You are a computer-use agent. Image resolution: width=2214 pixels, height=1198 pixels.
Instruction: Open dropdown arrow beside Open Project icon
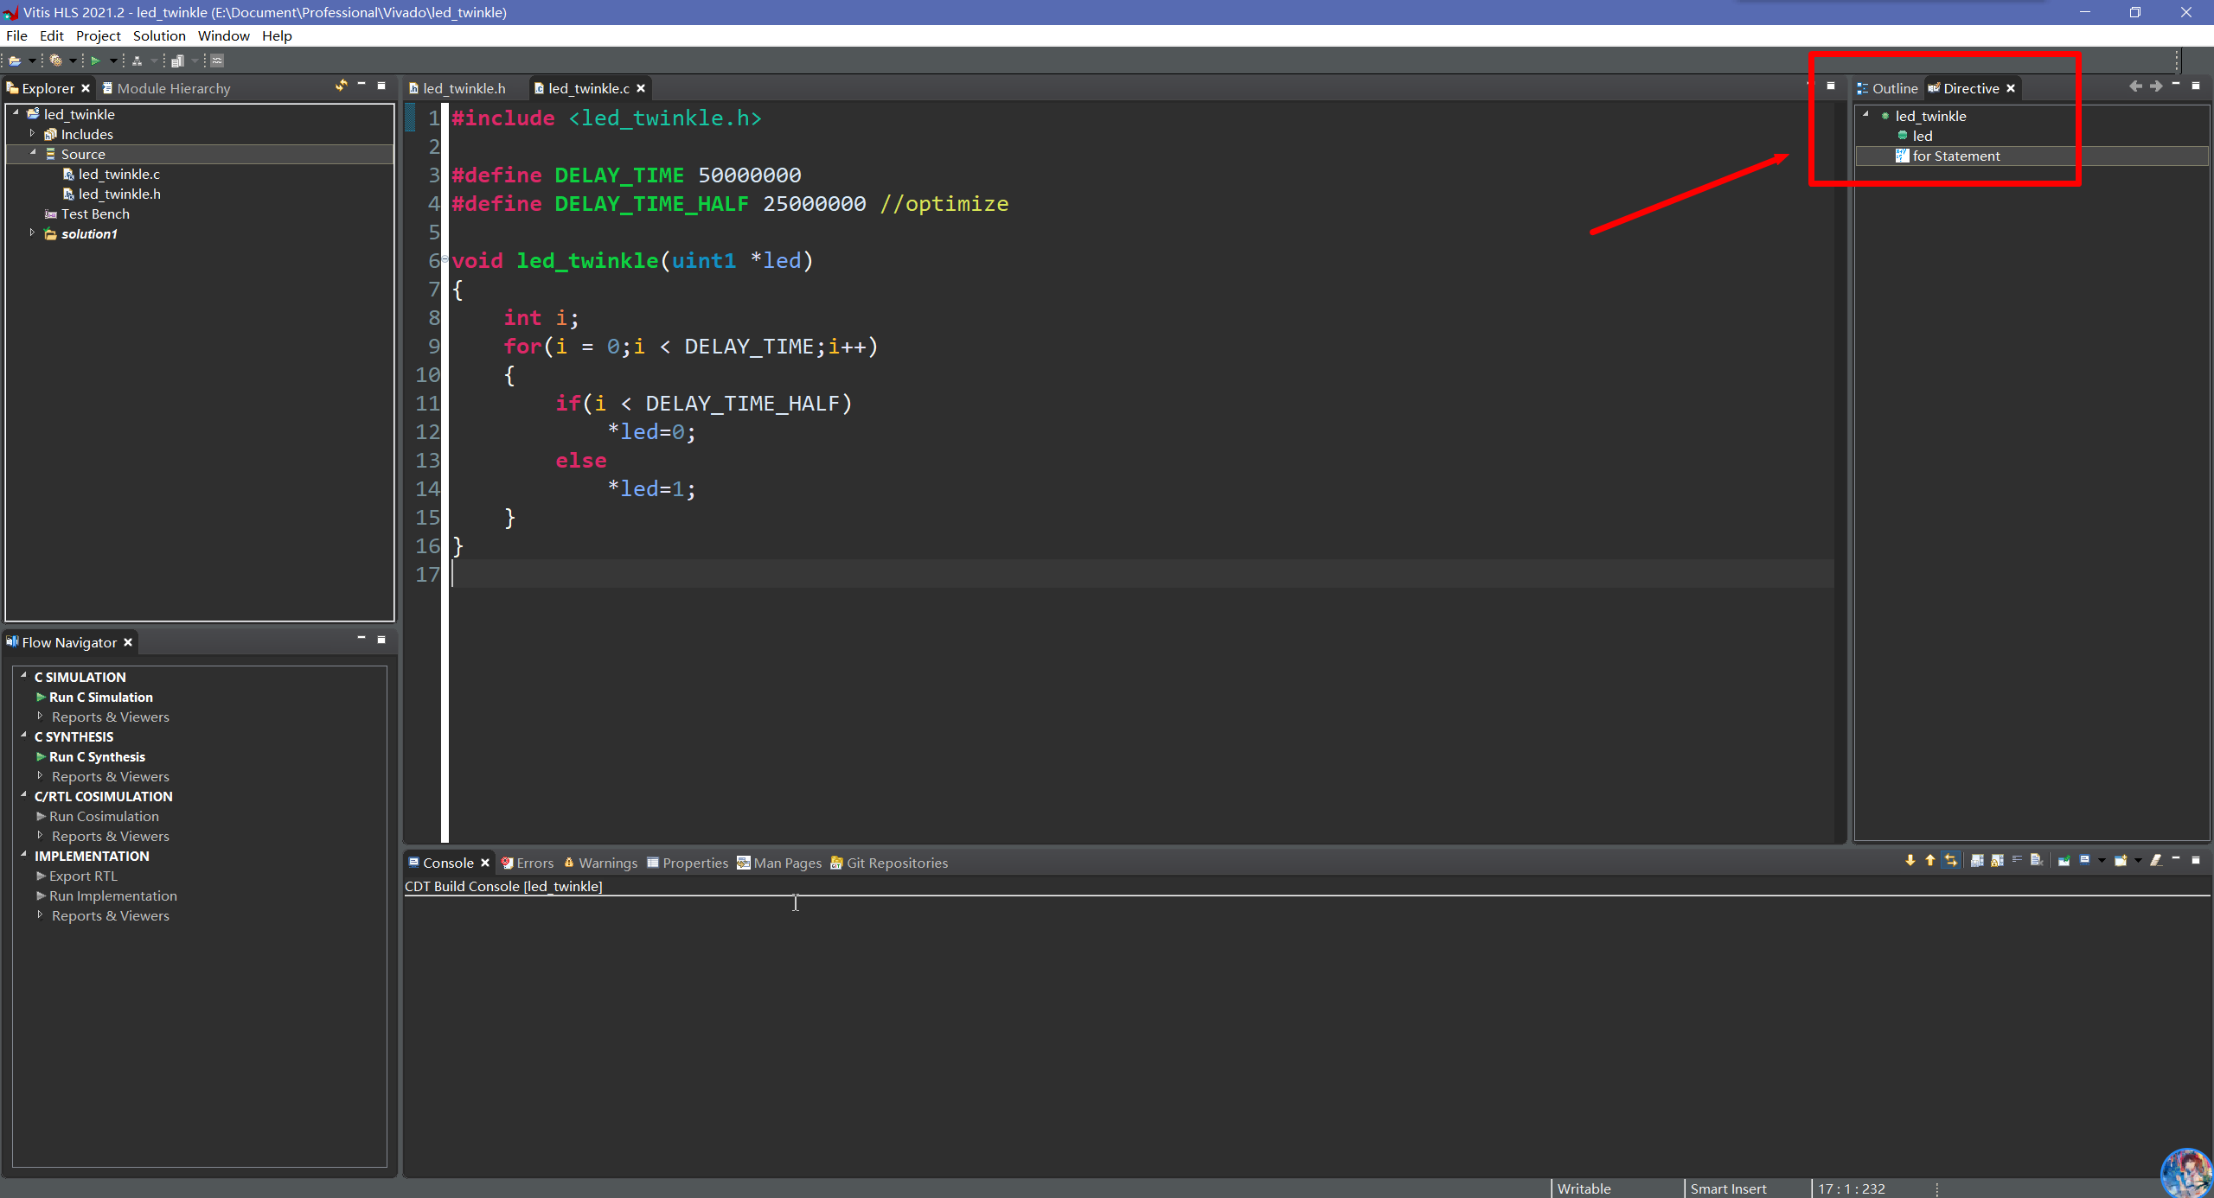coord(32,61)
